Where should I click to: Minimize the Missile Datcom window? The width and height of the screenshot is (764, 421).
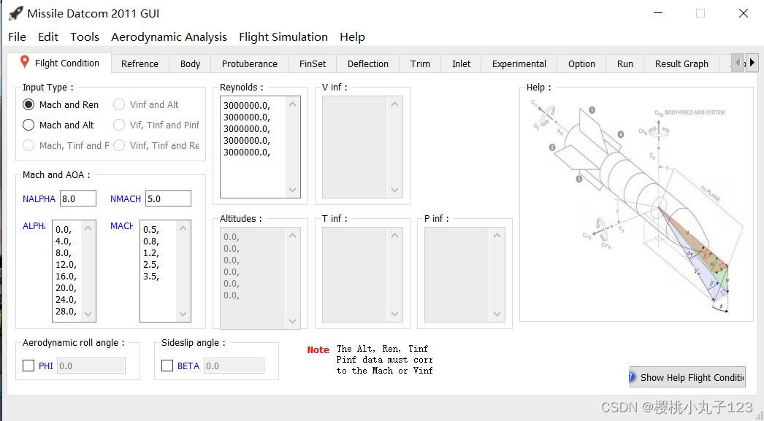click(658, 13)
